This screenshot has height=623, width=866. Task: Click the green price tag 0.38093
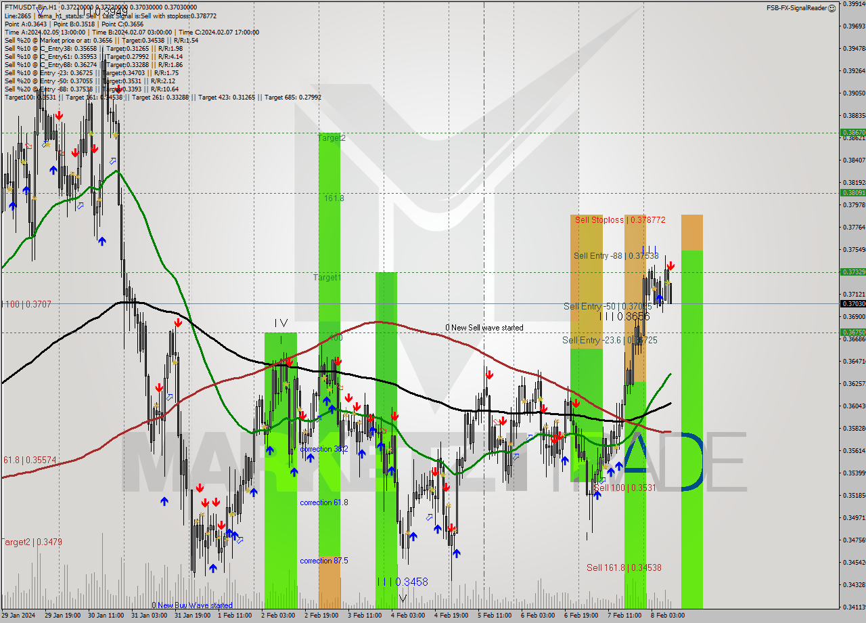pyautogui.click(x=852, y=192)
